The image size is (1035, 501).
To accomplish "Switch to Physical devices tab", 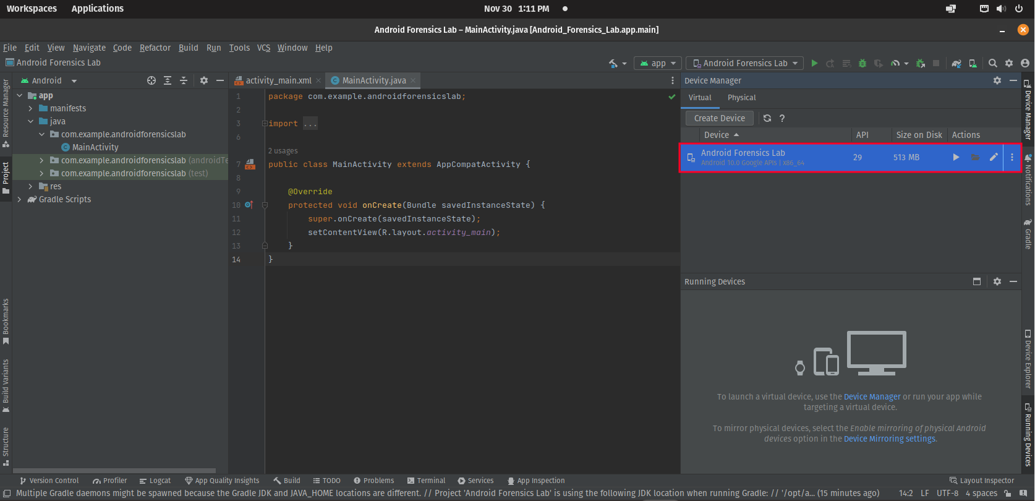I will [x=741, y=98].
